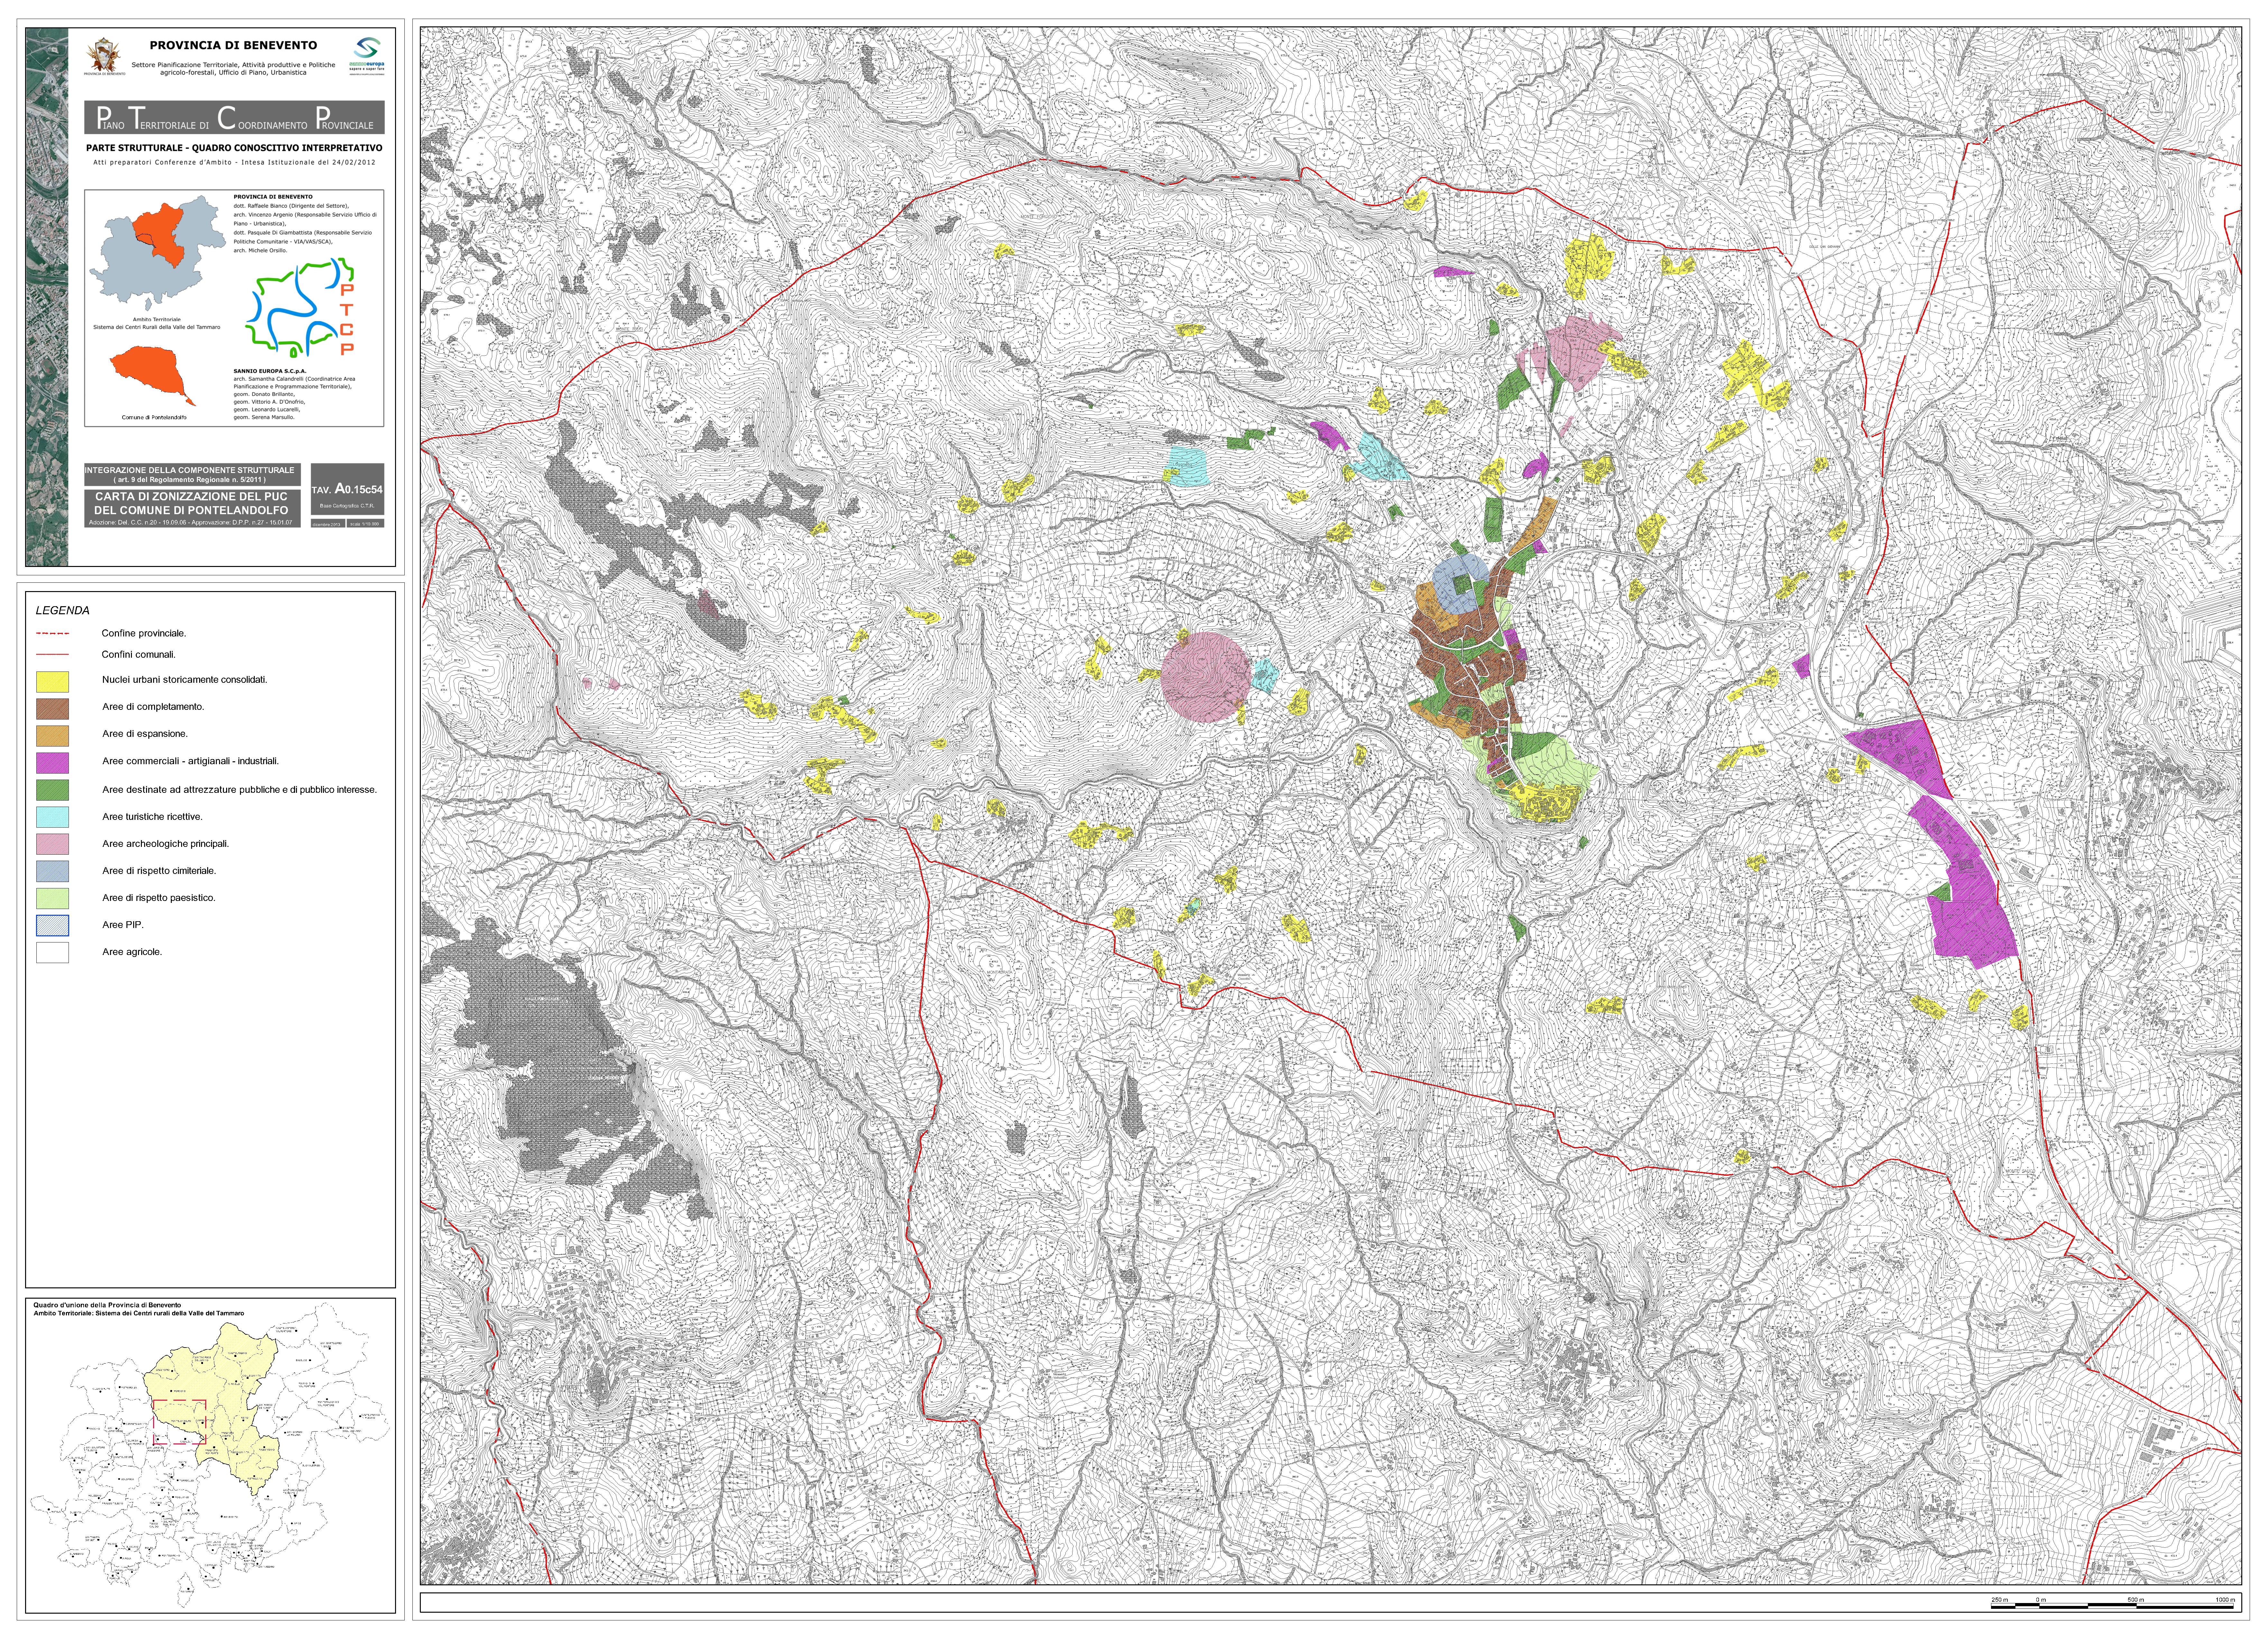Click 'dott. Raffaele Bianco' credit line
This screenshot has width=2268, height=1641.
(291, 206)
